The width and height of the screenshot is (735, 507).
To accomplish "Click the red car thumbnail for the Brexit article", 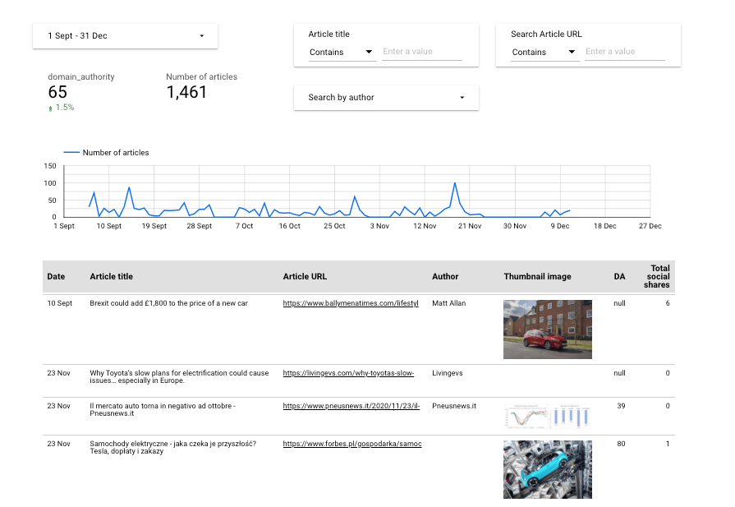I will 547,329.
